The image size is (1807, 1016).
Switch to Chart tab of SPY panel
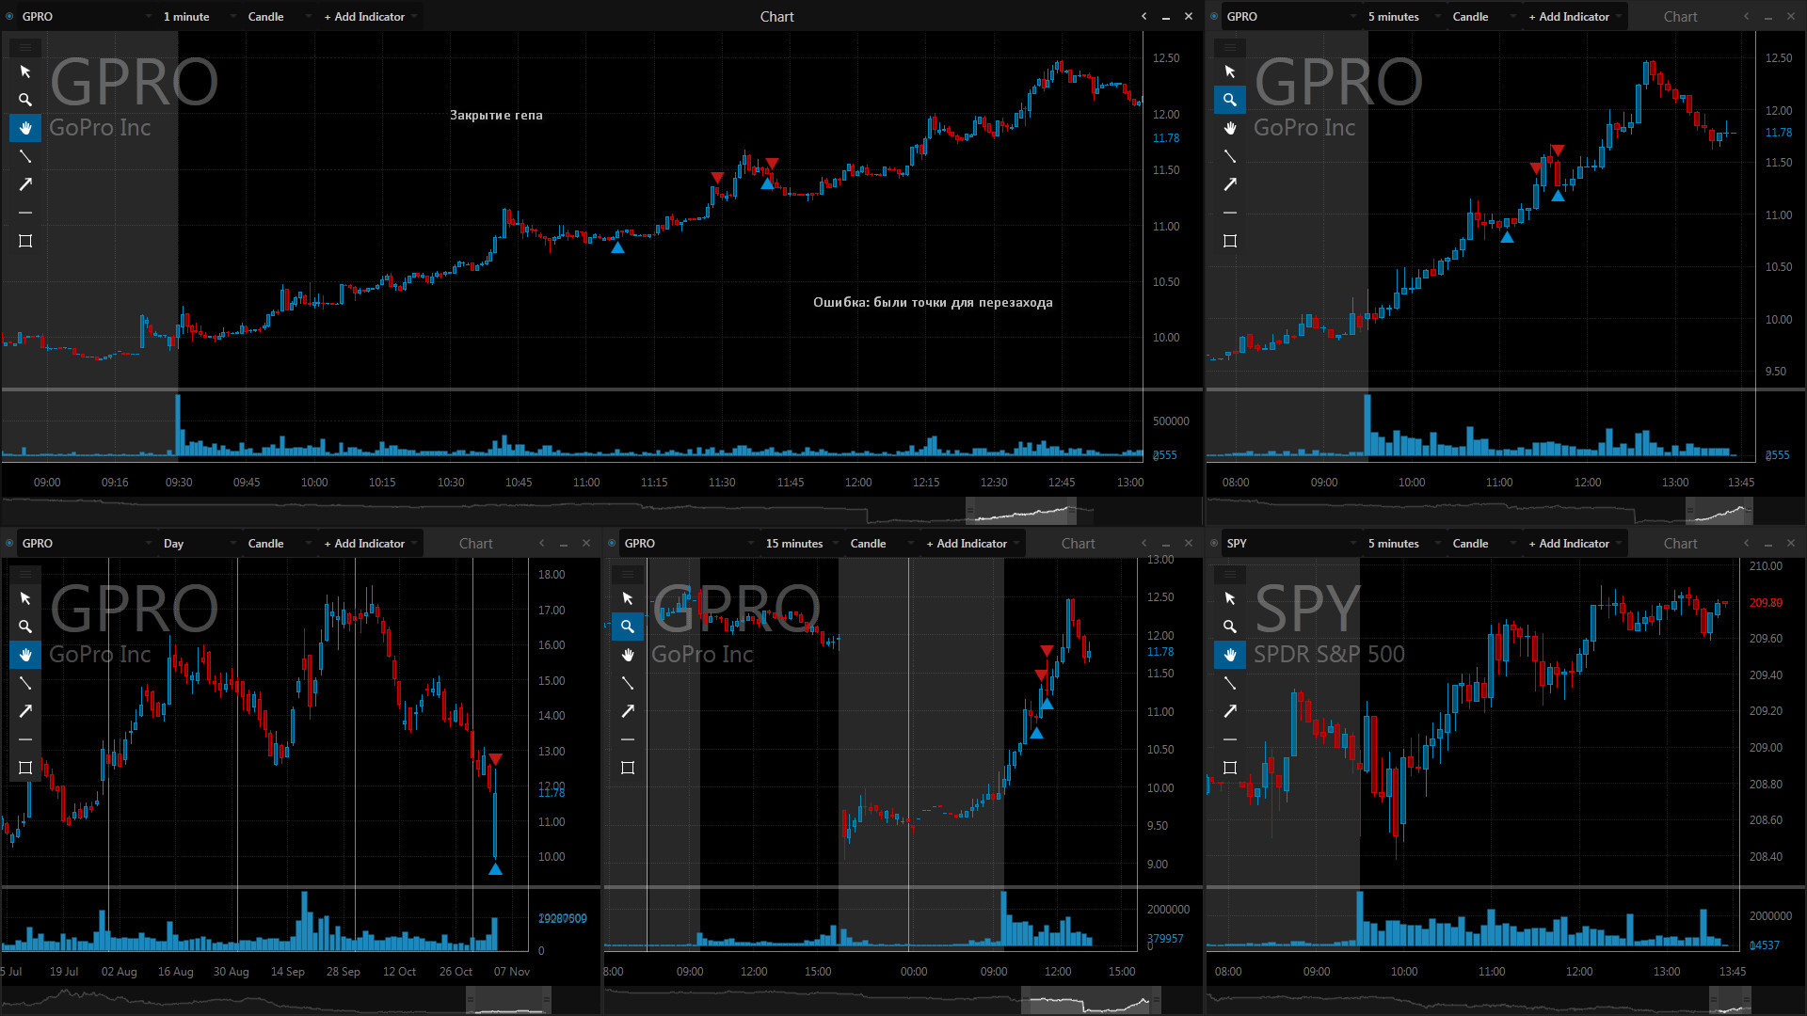point(1680,544)
